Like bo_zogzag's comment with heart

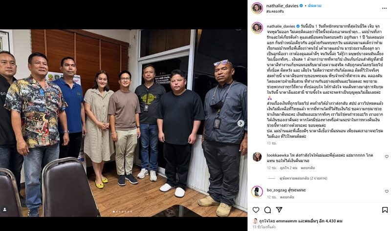[387, 191]
